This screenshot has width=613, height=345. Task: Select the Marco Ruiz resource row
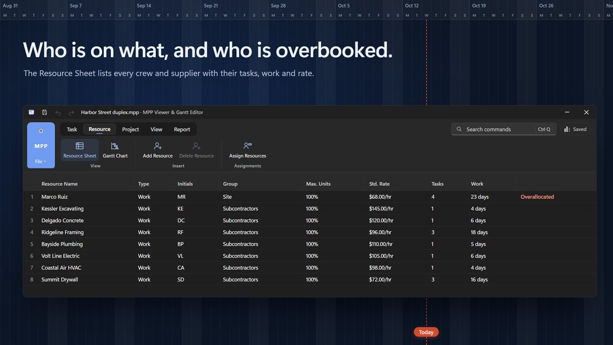pos(309,196)
